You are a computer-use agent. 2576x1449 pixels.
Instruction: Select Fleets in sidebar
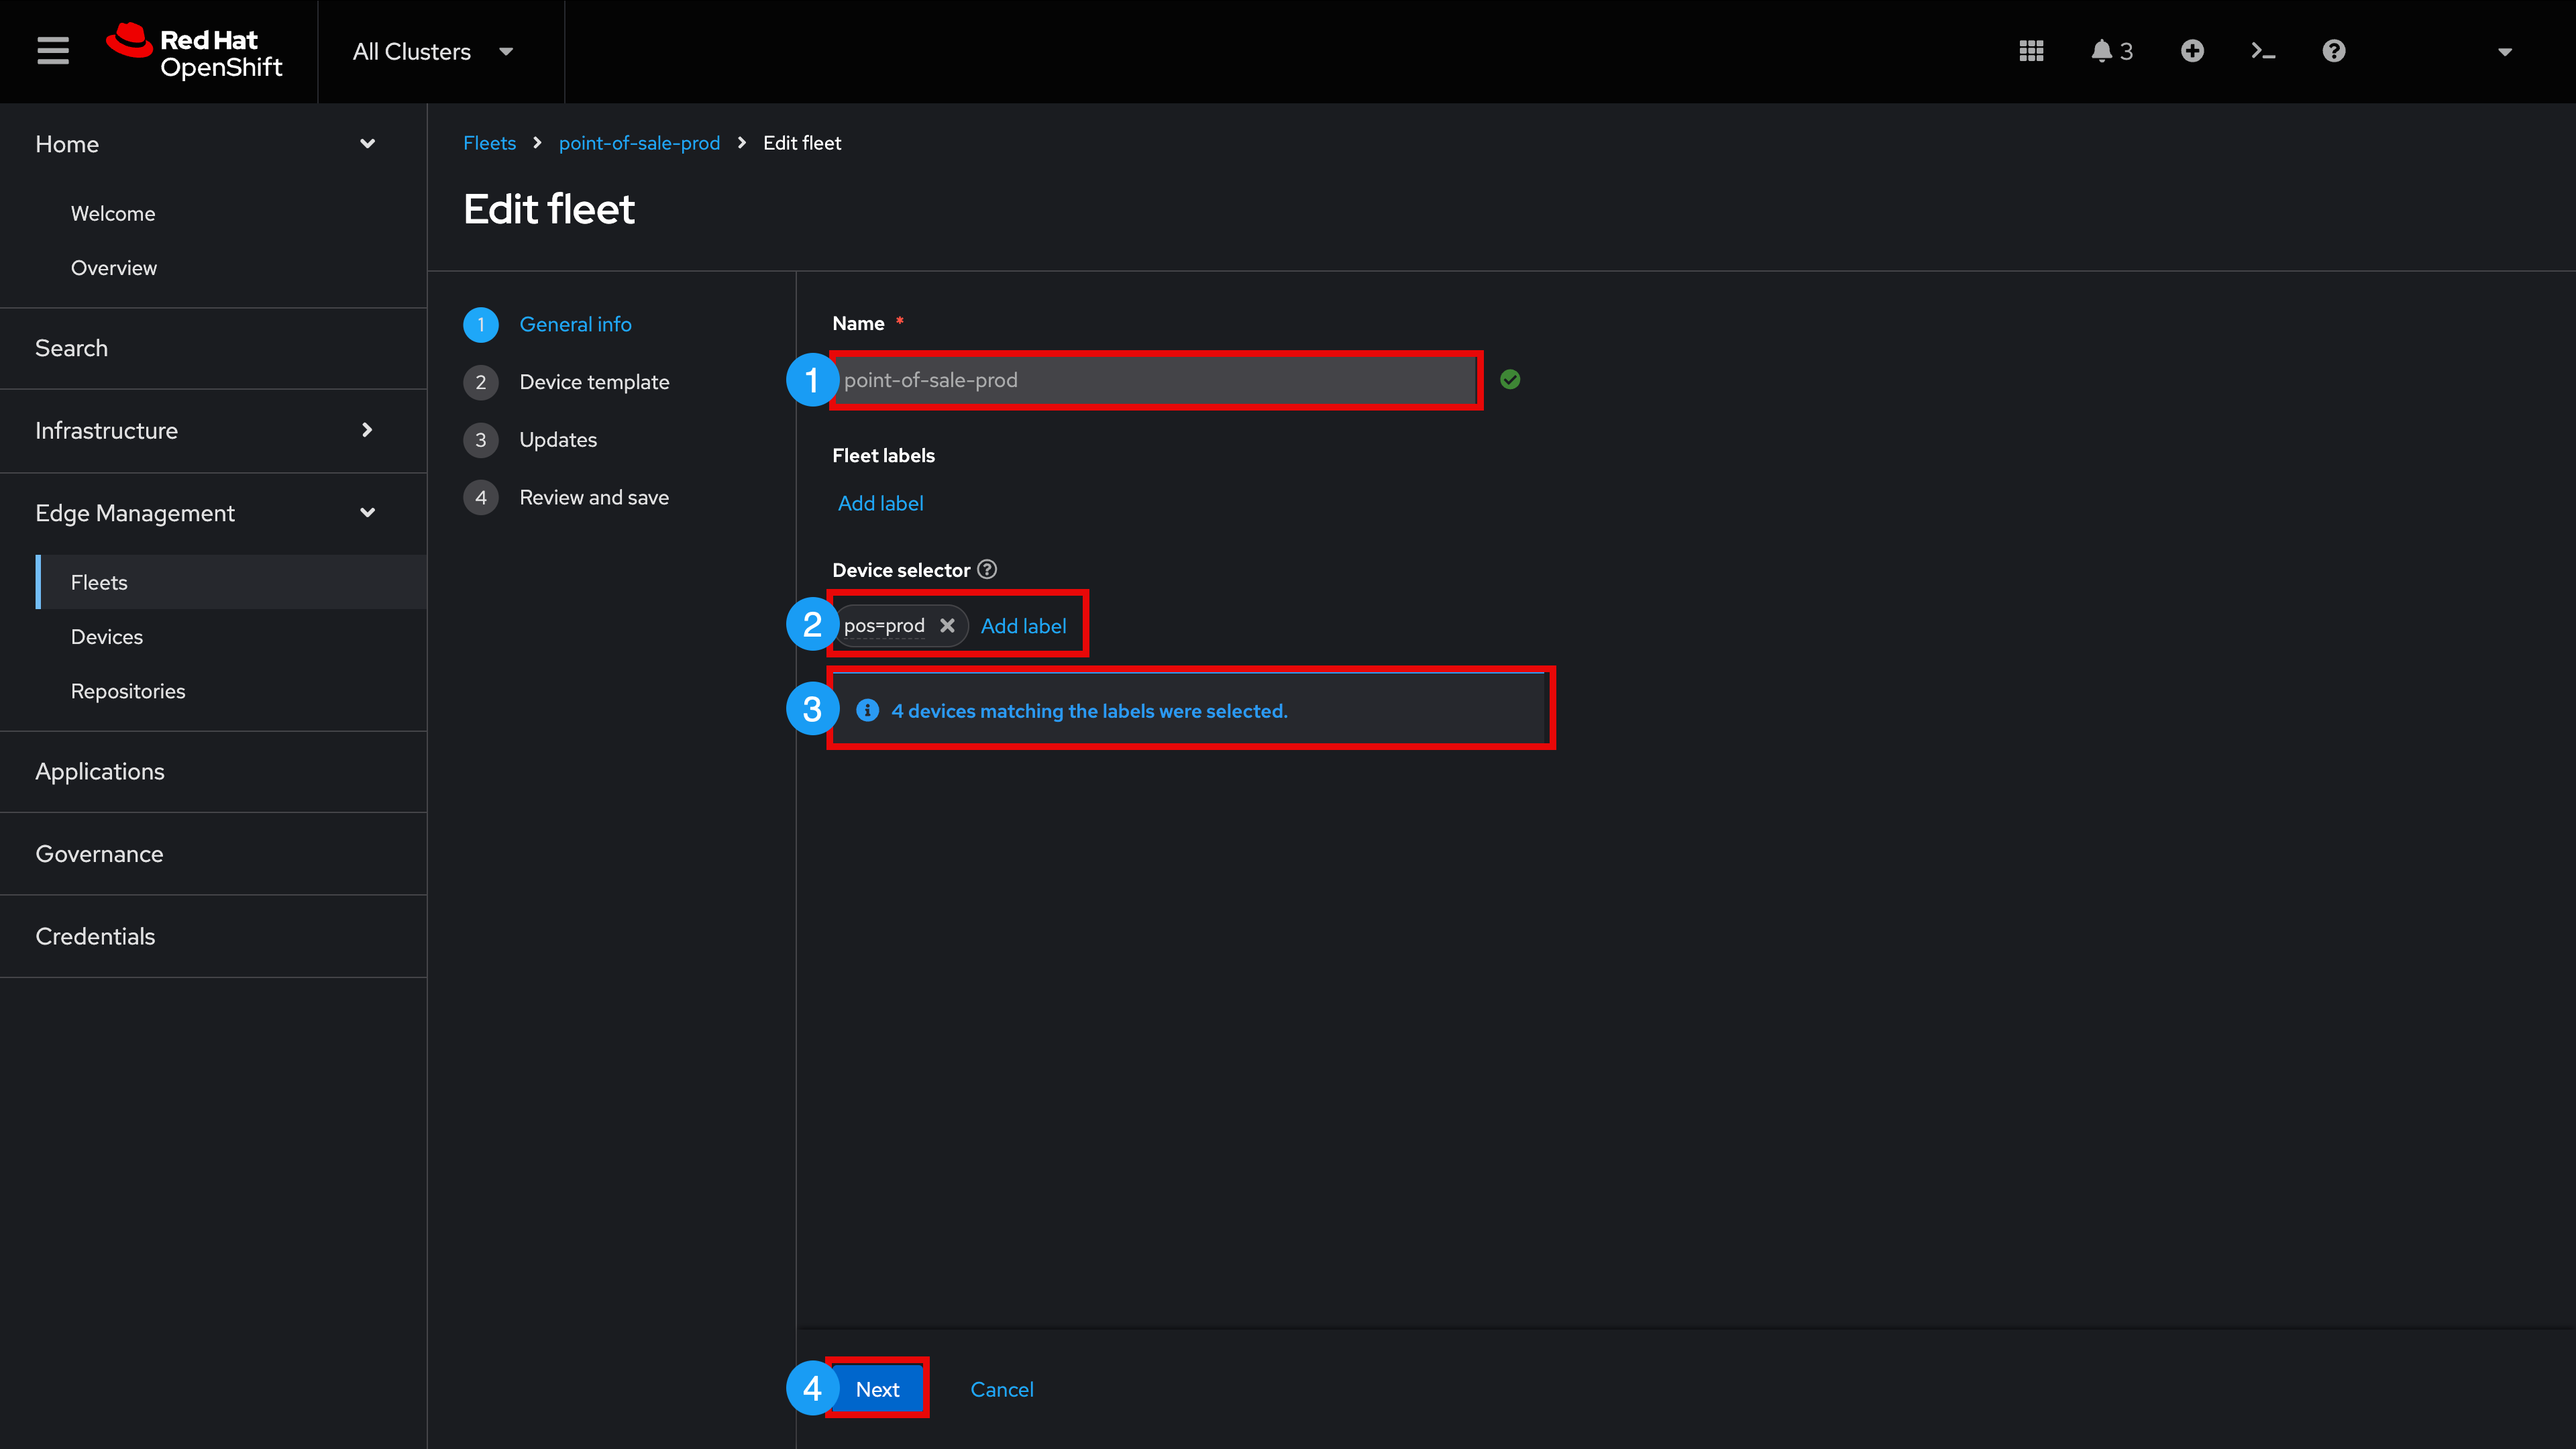point(231,582)
